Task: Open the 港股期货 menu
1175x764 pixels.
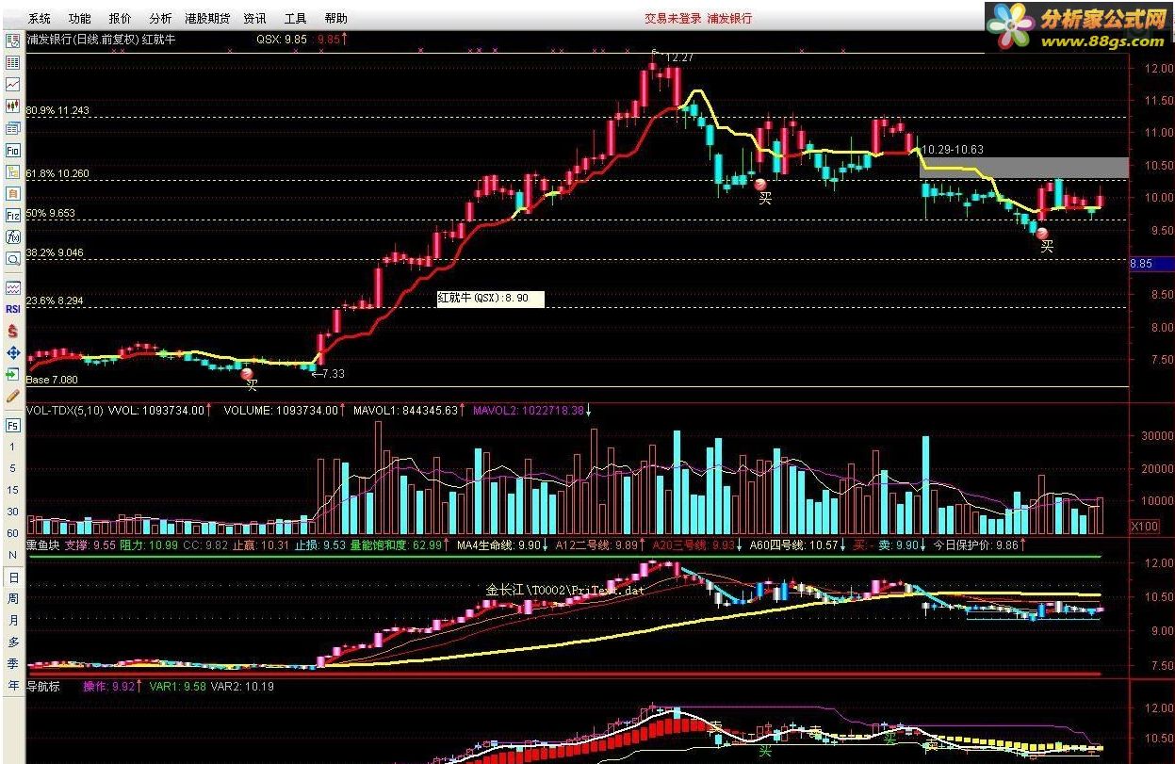Action: (x=208, y=18)
